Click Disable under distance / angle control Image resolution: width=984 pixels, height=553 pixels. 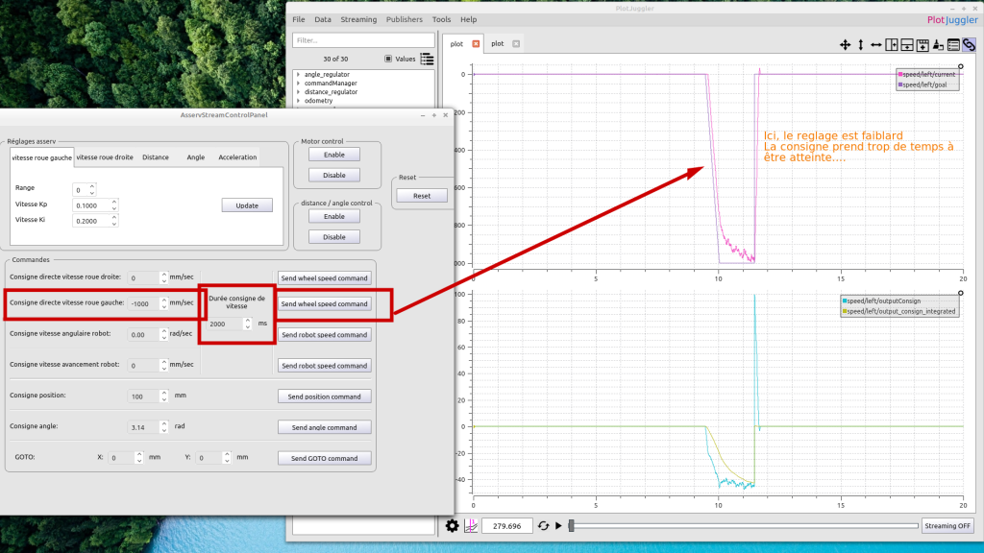(333, 237)
